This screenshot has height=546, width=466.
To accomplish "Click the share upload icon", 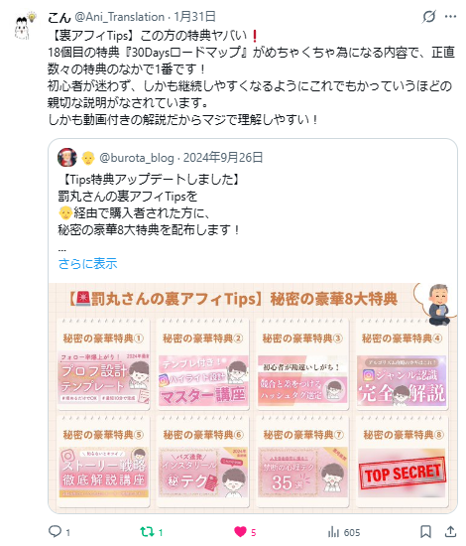I will click(x=451, y=532).
